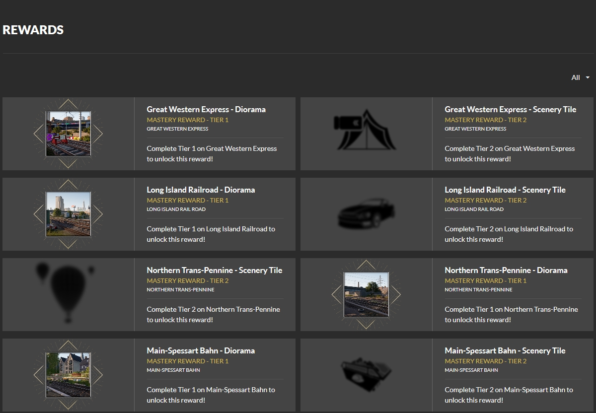Click the blurred camera and tent icon
The image size is (596, 413).
366,130
